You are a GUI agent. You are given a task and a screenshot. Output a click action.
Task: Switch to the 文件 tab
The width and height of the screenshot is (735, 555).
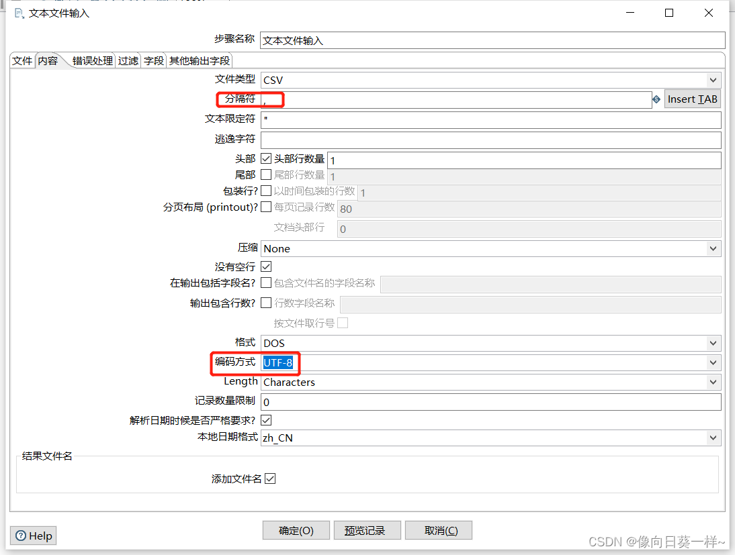[x=22, y=61]
